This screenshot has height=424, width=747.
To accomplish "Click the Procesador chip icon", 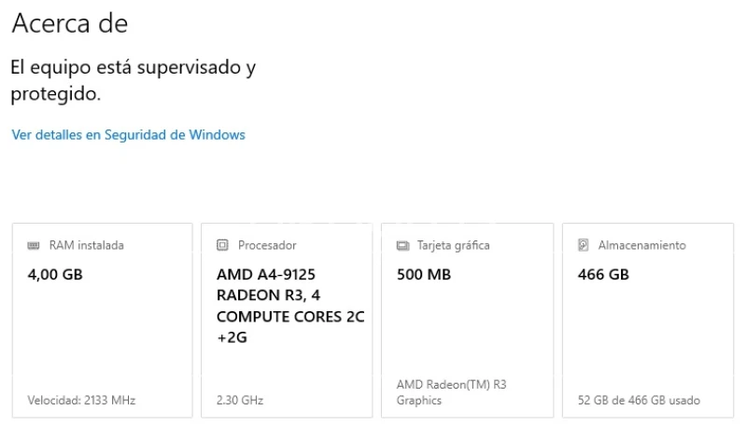I will pos(222,246).
